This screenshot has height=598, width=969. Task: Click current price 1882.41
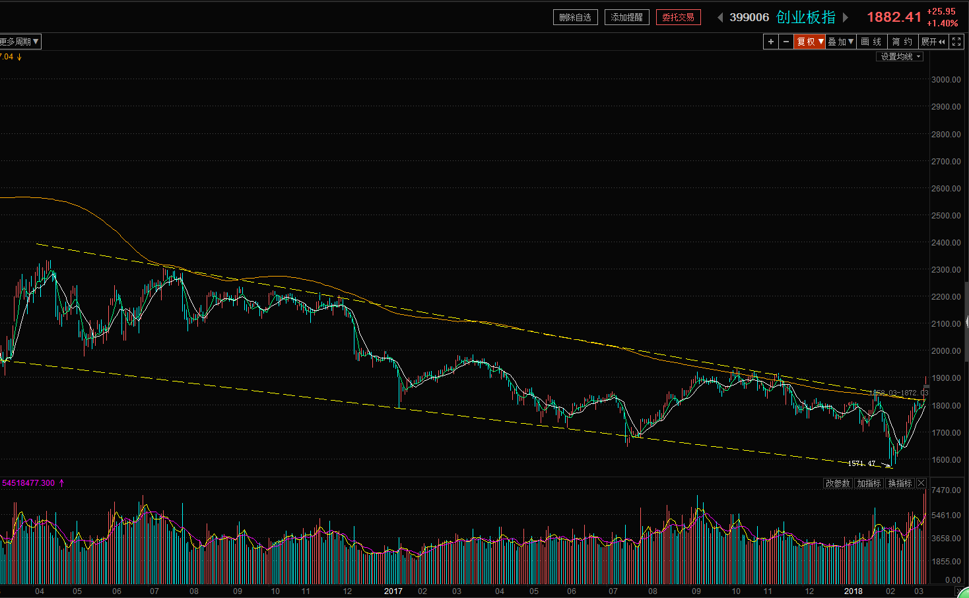(x=894, y=17)
